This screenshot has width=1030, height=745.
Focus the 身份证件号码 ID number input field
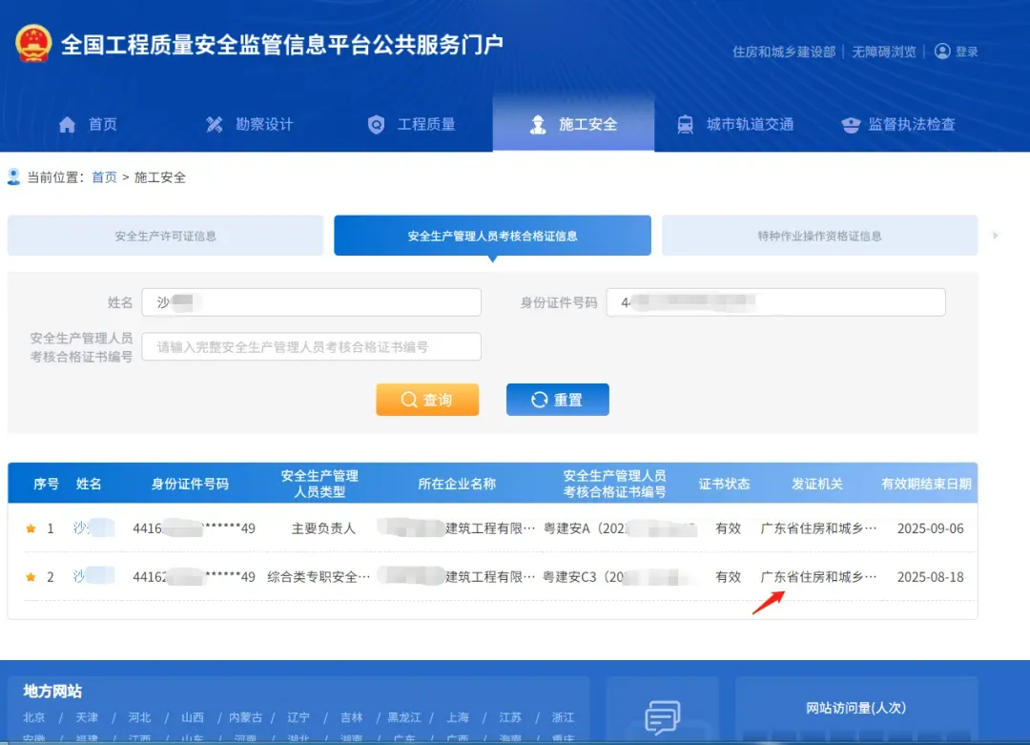point(775,302)
